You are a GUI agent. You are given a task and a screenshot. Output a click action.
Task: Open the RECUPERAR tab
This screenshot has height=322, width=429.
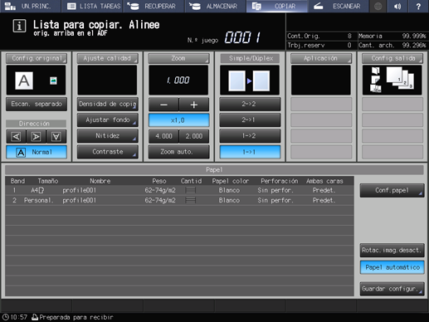pyautogui.click(x=154, y=6)
